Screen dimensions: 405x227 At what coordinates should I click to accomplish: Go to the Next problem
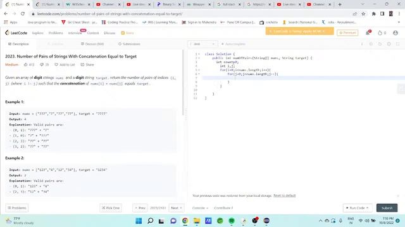click(x=177, y=208)
